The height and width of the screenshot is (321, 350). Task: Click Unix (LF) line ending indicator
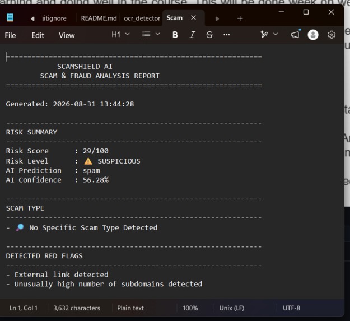pyautogui.click(x=232, y=308)
